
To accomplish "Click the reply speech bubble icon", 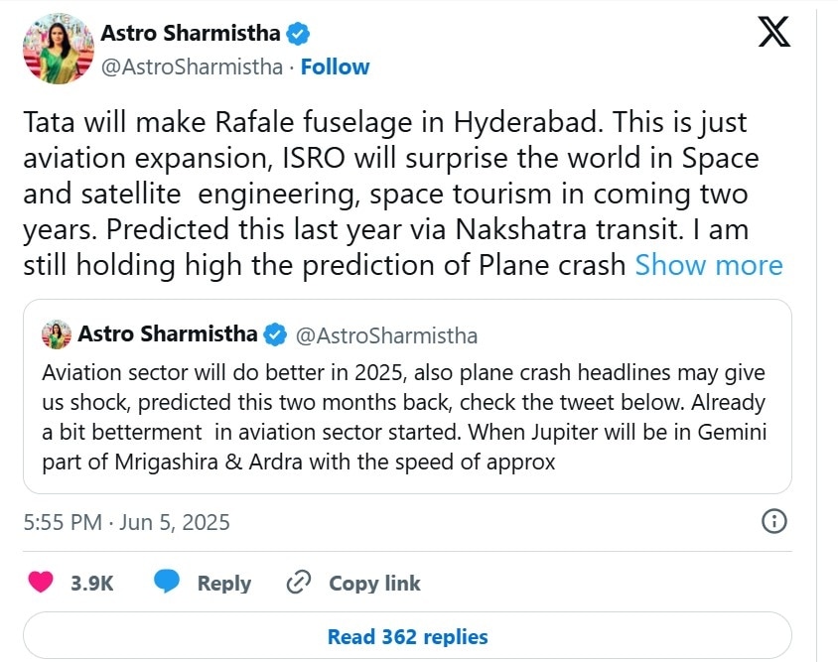I will (x=166, y=583).
